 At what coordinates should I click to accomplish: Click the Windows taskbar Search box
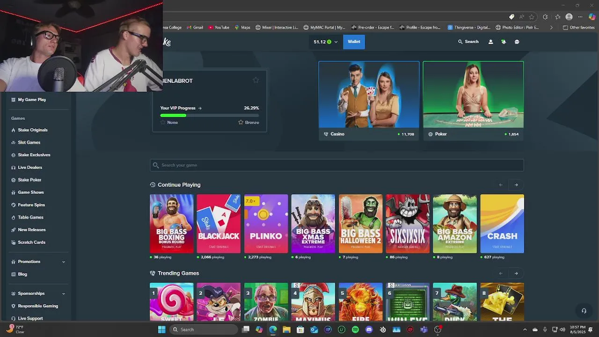(x=203, y=330)
